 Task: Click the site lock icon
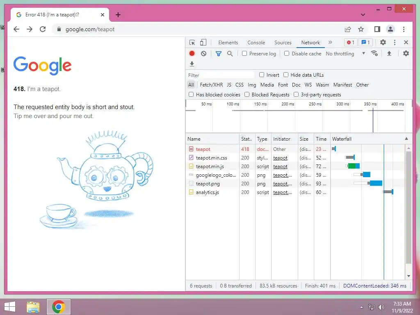(x=59, y=29)
